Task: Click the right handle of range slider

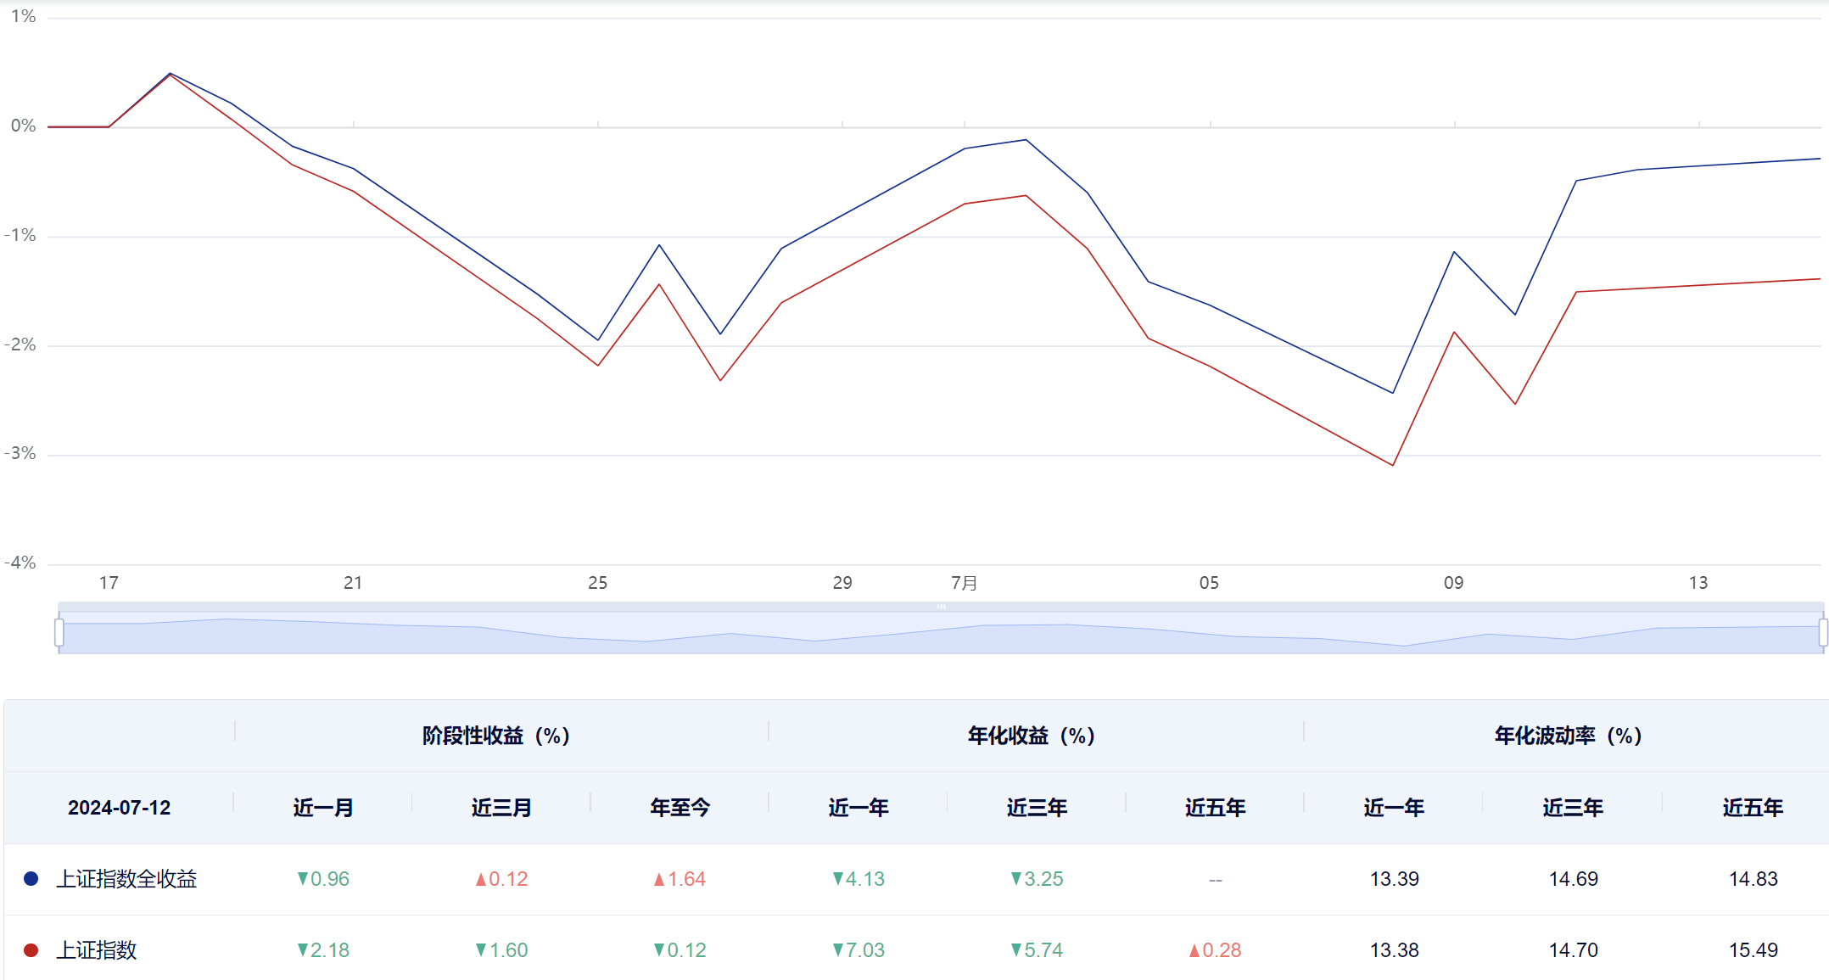Action: coord(1823,632)
